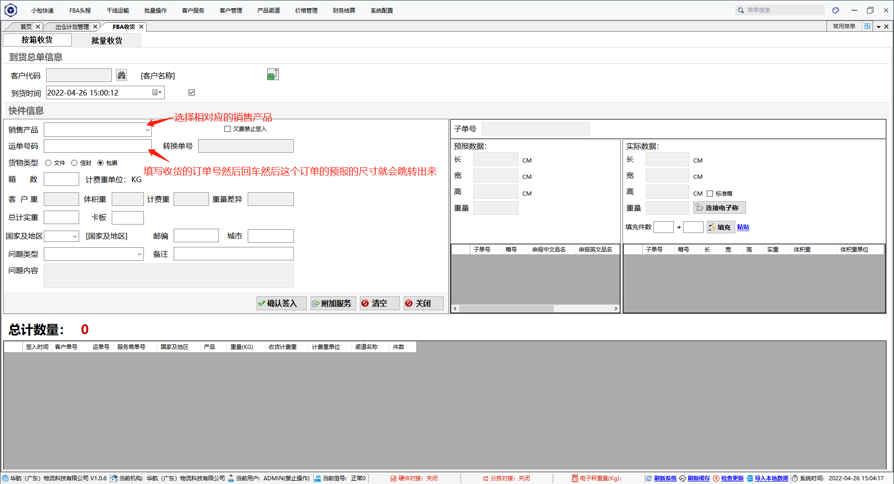This screenshot has width=894, height=484.
Task: Click the 连接电子称 button
Action: [x=719, y=208]
